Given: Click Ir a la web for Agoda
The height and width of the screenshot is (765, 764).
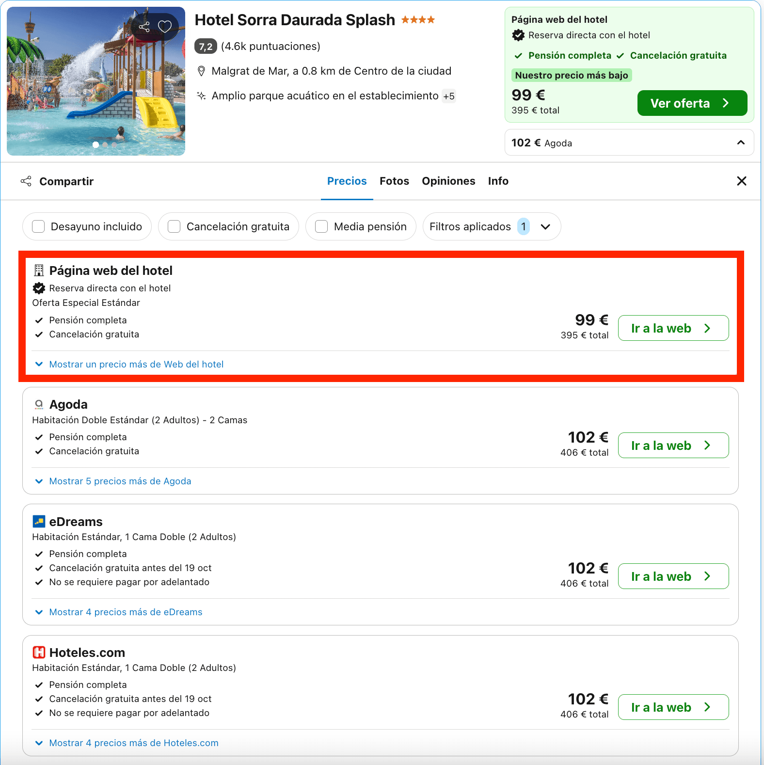Looking at the screenshot, I should click(673, 446).
